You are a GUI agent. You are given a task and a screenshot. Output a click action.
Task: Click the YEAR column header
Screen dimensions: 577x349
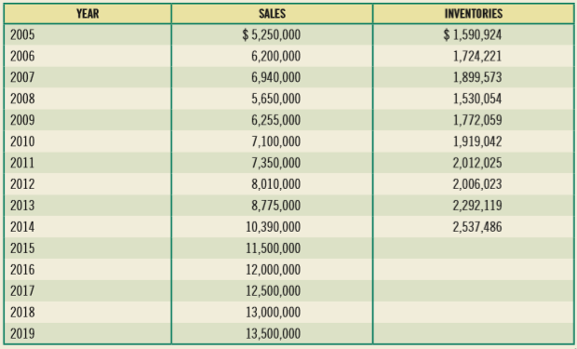87,14
